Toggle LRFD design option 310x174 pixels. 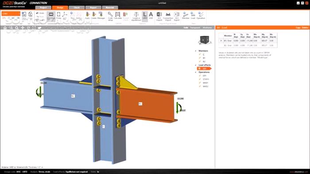[145, 15]
